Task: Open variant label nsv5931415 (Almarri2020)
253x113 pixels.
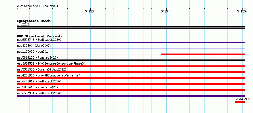Action: pos(38,87)
